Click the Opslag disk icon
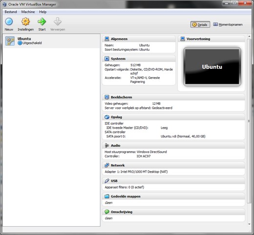254x235 pixels. (107, 117)
